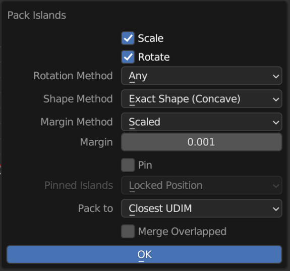Viewport: 290px width, 271px height.
Task: Enable the Merge Overlapped checkbox
Action: coord(128,231)
